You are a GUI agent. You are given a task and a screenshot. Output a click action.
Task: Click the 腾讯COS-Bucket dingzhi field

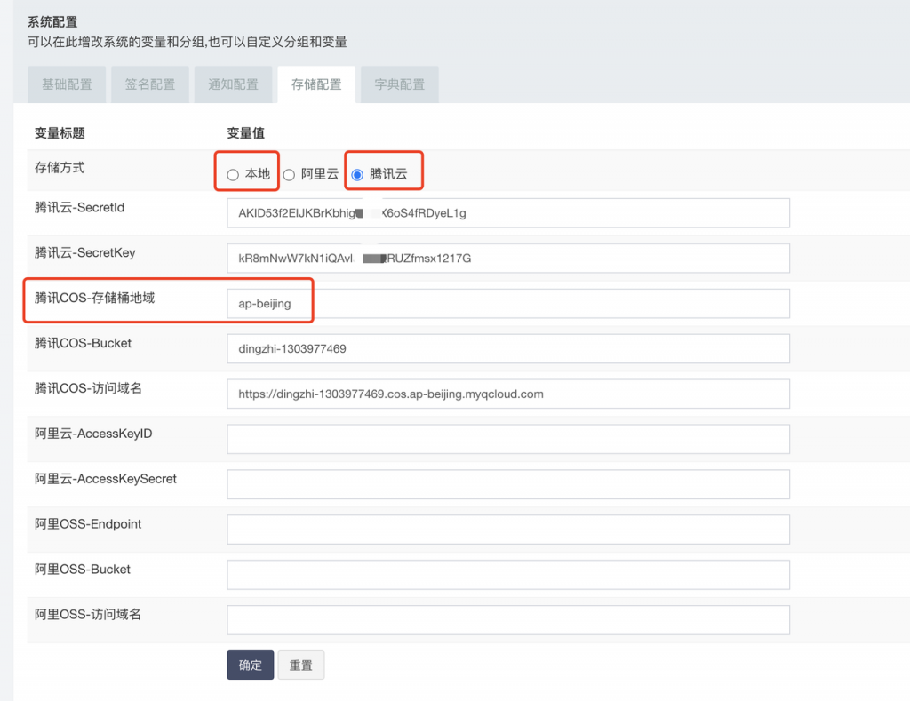[508, 349]
